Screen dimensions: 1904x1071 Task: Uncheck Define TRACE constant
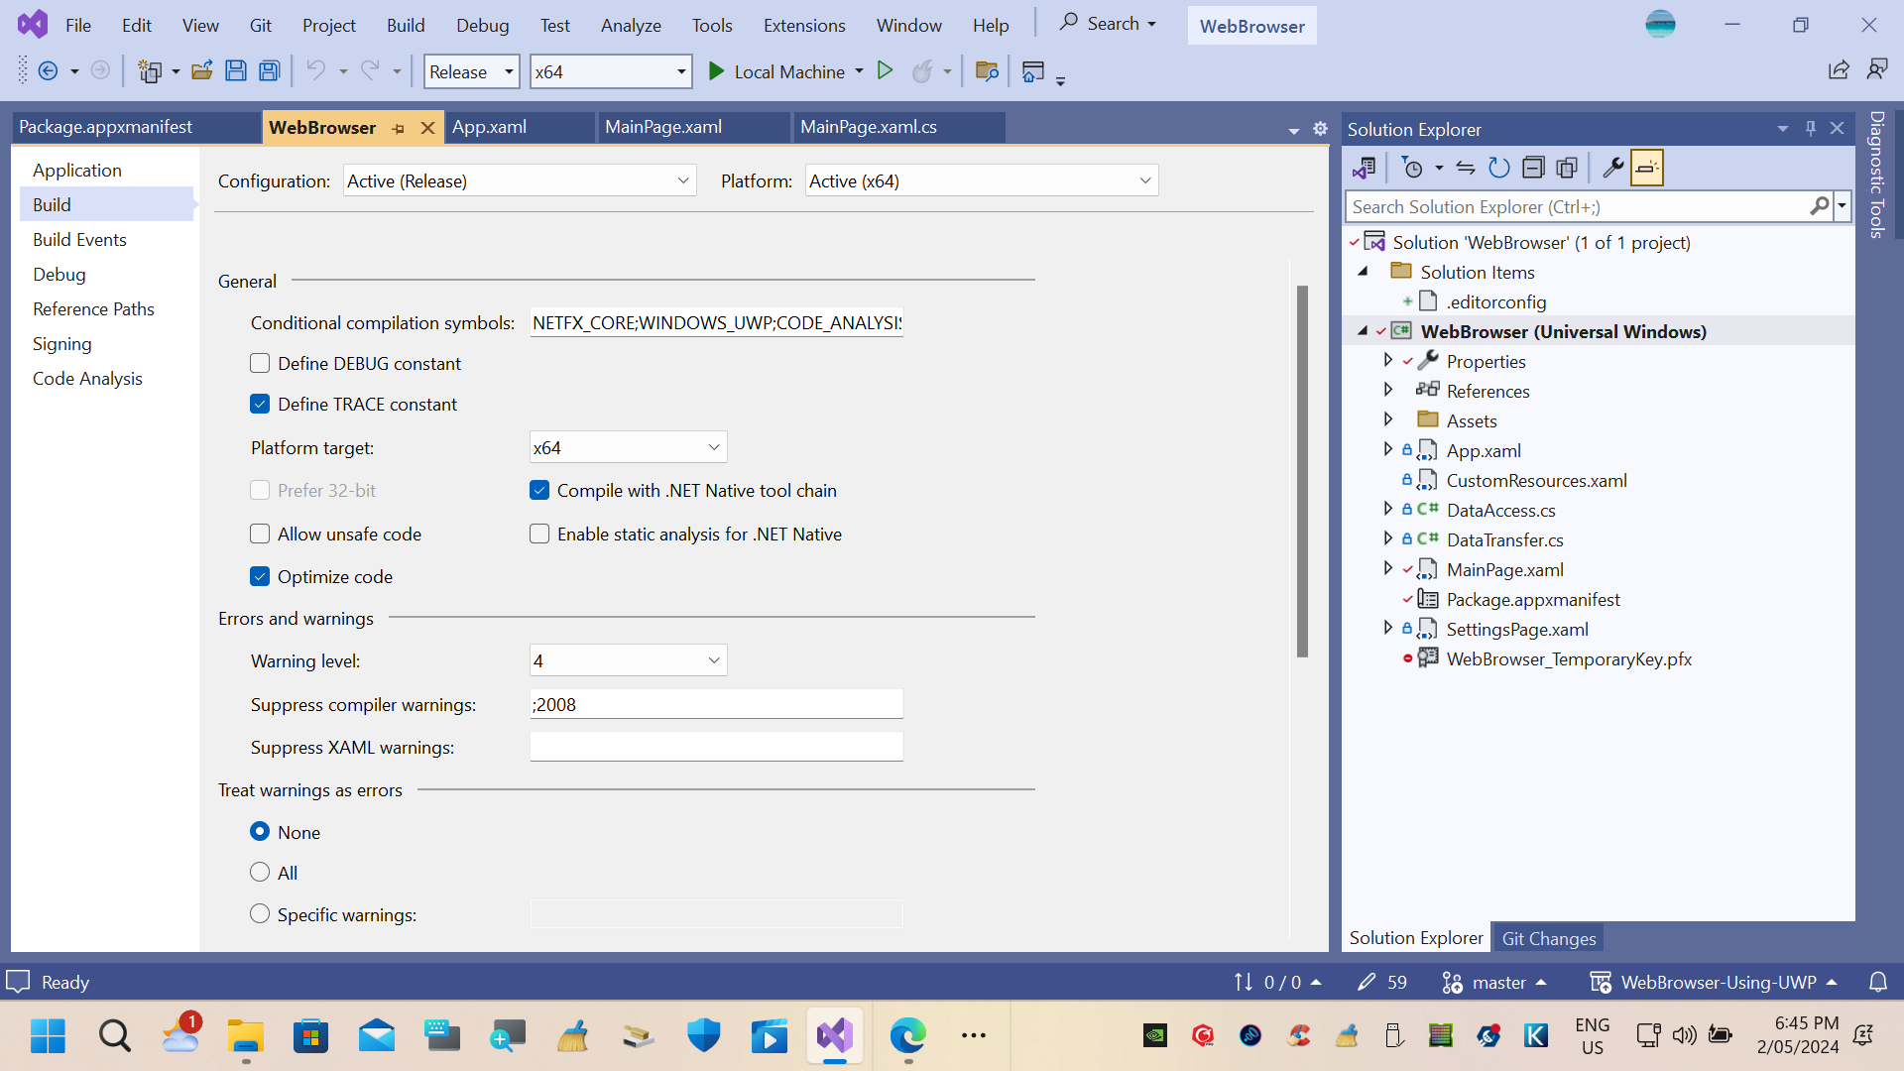coord(260,405)
